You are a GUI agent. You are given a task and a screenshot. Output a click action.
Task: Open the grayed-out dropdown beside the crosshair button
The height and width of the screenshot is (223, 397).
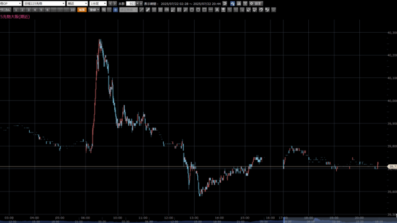pyautogui.click(x=128, y=10)
